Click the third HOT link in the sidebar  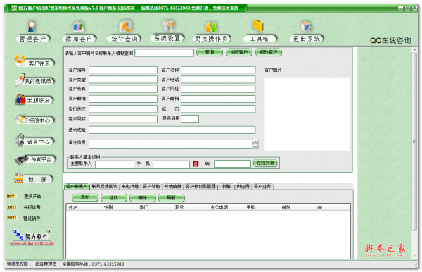pyautogui.click(x=32, y=218)
